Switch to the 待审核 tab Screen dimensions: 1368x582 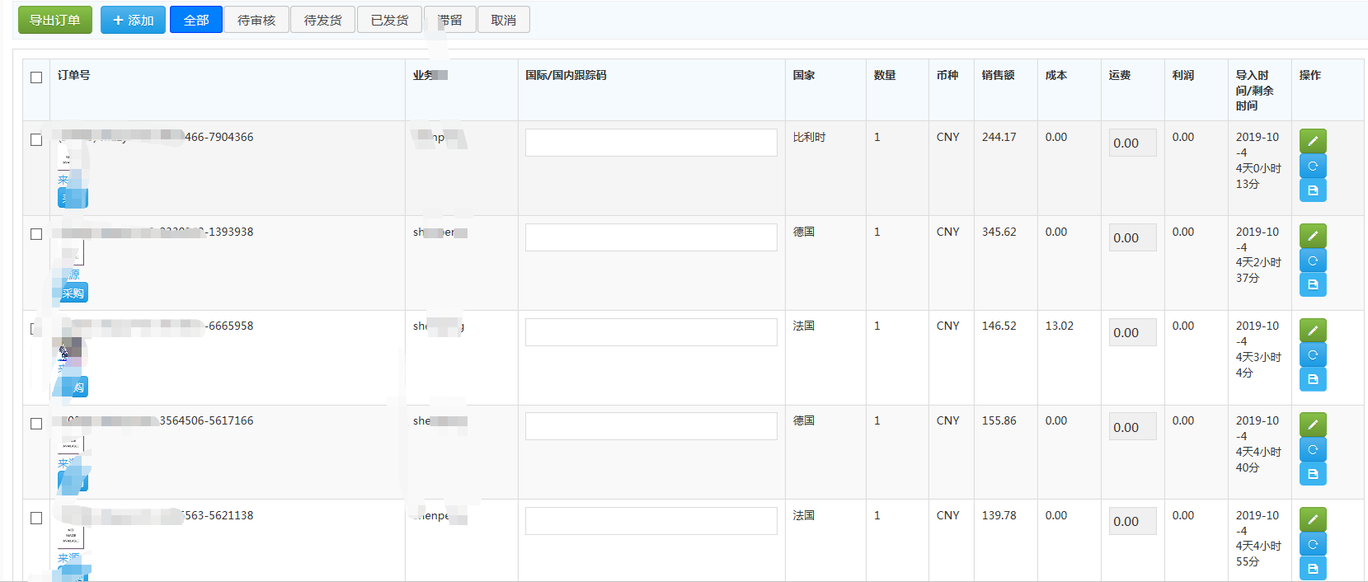click(x=256, y=20)
